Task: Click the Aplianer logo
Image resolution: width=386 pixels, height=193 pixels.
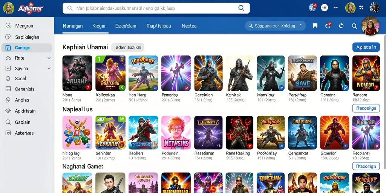Action: pyautogui.click(x=31, y=9)
